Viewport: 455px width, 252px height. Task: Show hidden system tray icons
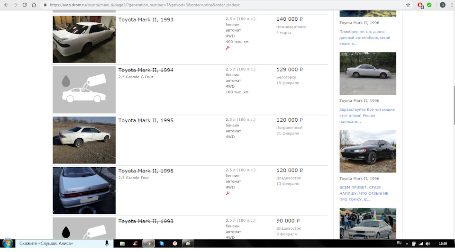click(407, 243)
